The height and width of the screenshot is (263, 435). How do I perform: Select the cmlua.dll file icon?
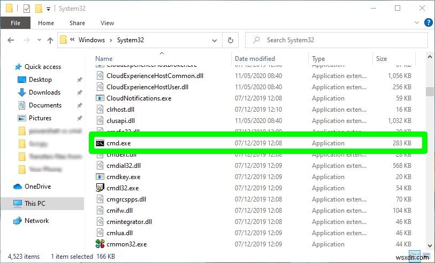pos(100,233)
